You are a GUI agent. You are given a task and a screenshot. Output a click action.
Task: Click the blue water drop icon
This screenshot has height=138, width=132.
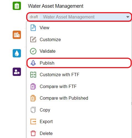point(17,53)
